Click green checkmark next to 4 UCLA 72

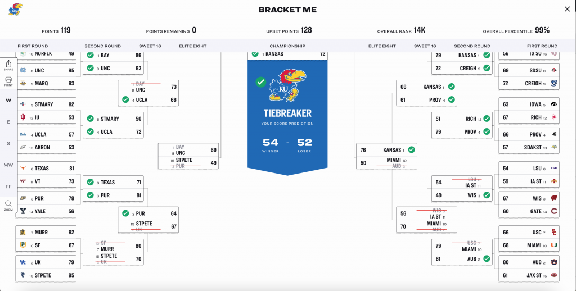(90, 132)
